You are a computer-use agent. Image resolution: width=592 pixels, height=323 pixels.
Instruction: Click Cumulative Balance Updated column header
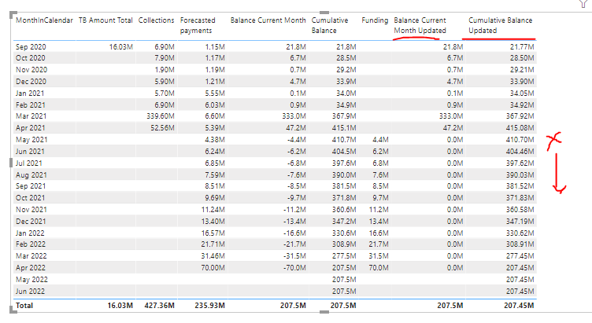500,25
